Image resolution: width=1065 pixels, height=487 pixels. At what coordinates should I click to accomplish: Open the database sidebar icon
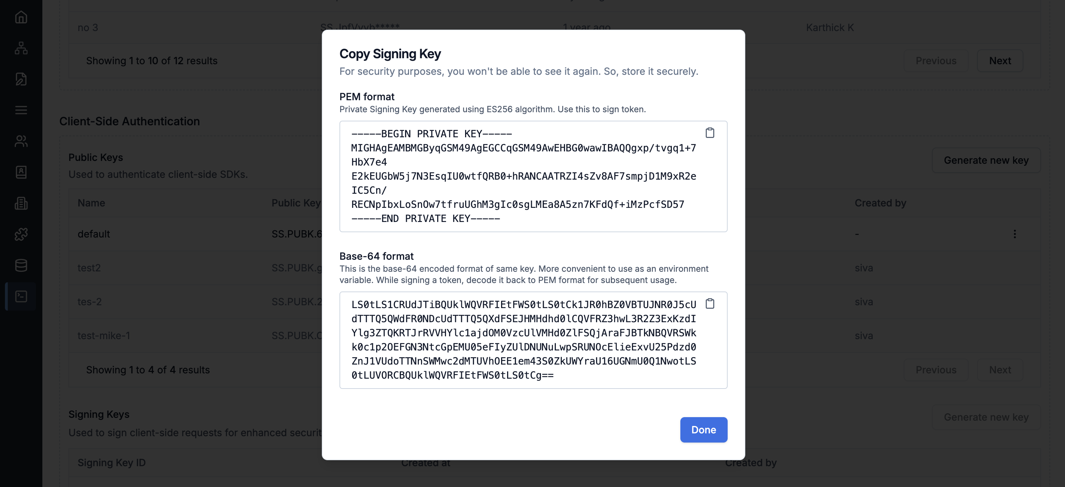coord(21,265)
